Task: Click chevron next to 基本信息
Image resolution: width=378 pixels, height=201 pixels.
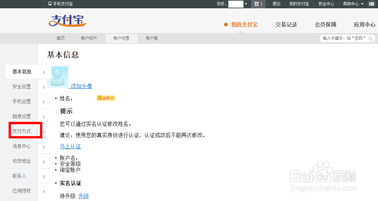Action: (x=44, y=72)
